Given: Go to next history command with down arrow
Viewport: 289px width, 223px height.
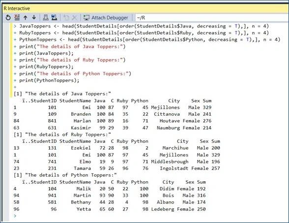Looking at the screenshot, I should coord(34,17).
